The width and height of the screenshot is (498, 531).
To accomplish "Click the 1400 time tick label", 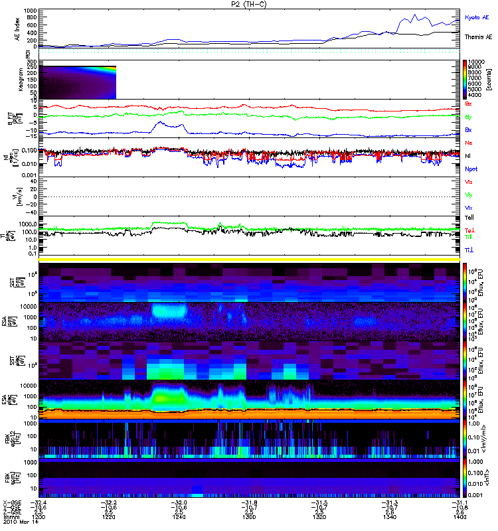I will tap(459, 517).
